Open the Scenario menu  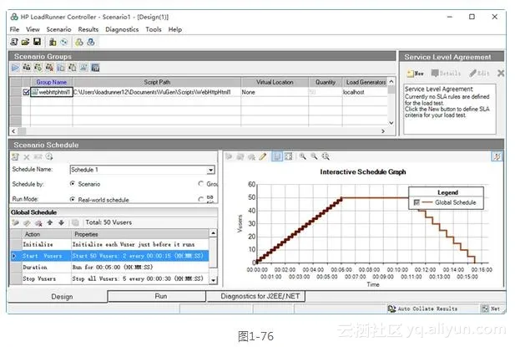[58, 29]
